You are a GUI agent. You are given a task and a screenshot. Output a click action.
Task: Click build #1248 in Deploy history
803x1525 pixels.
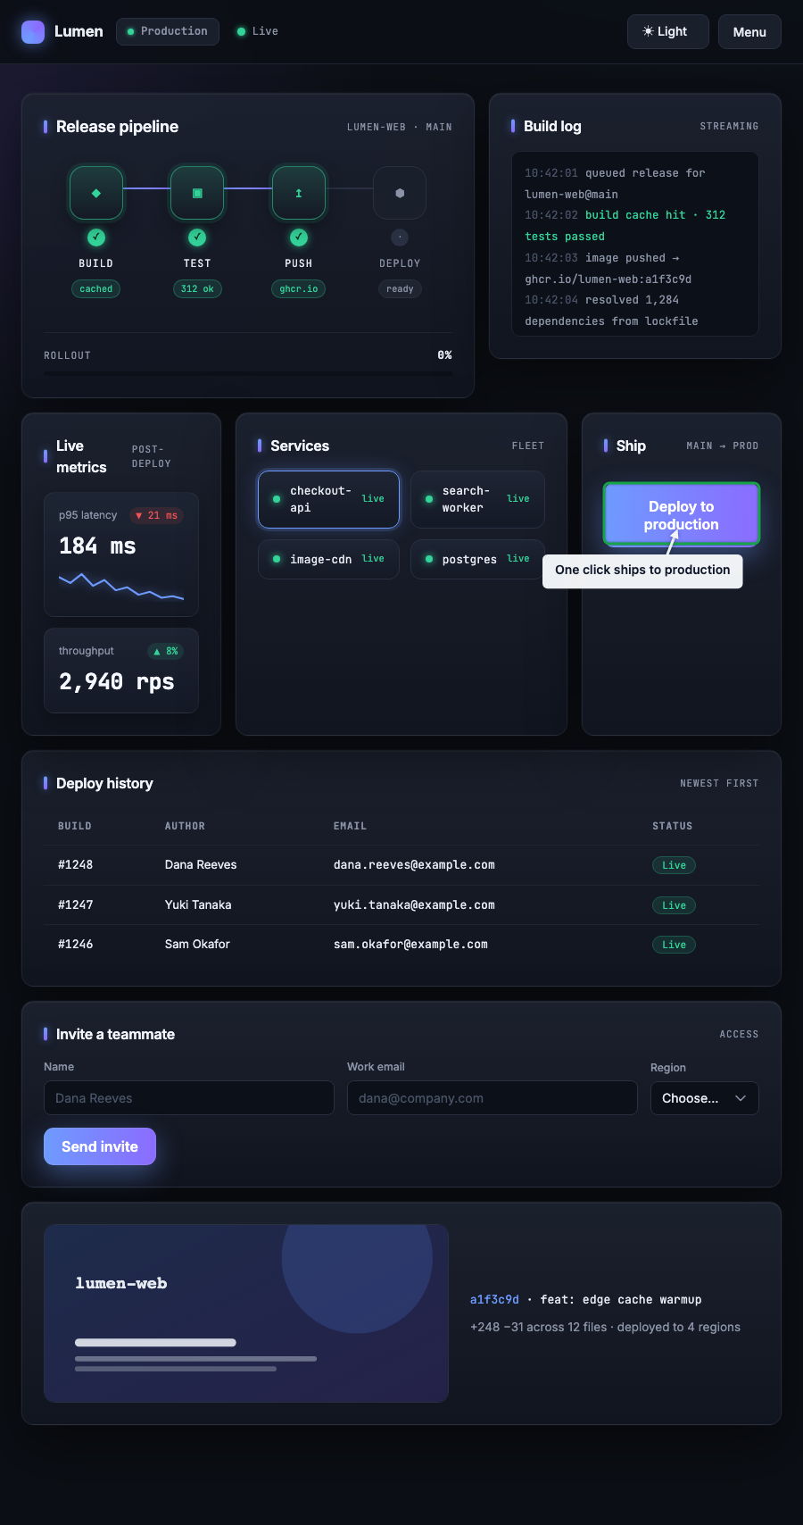[x=76, y=864]
